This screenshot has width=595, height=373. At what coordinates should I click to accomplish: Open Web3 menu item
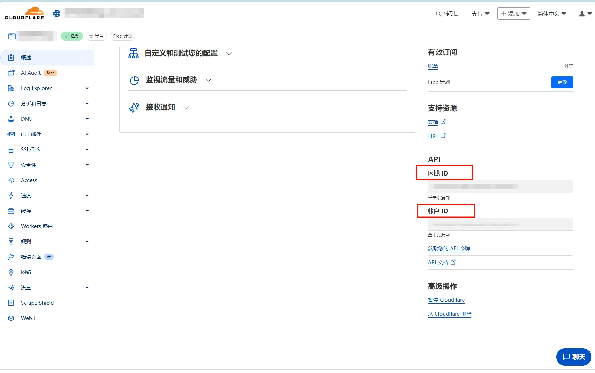[x=47, y=318]
